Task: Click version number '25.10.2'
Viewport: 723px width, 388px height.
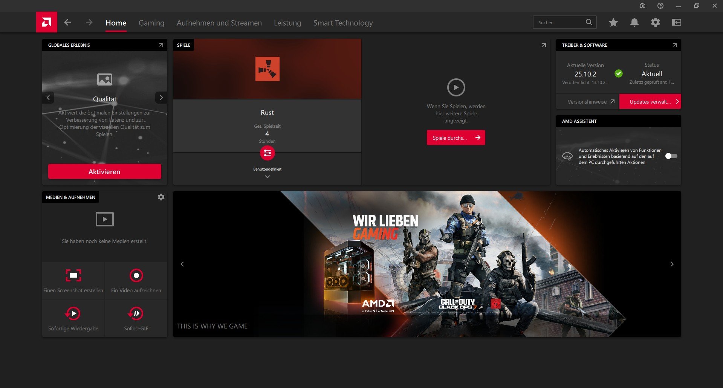Action: point(585,74)
